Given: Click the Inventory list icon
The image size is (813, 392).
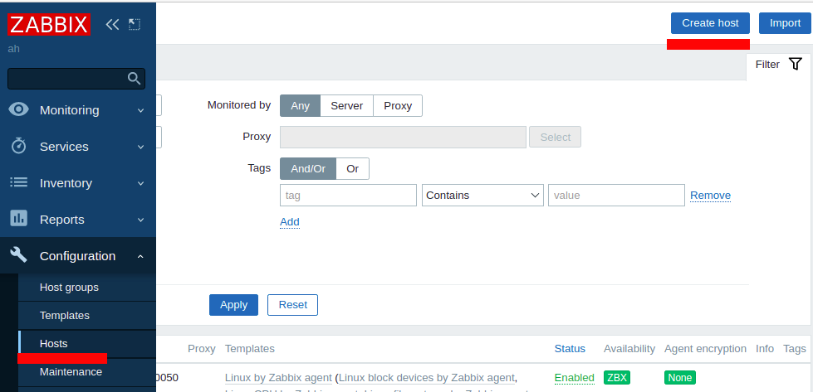Looking at the screenshot, I should 19,182.
